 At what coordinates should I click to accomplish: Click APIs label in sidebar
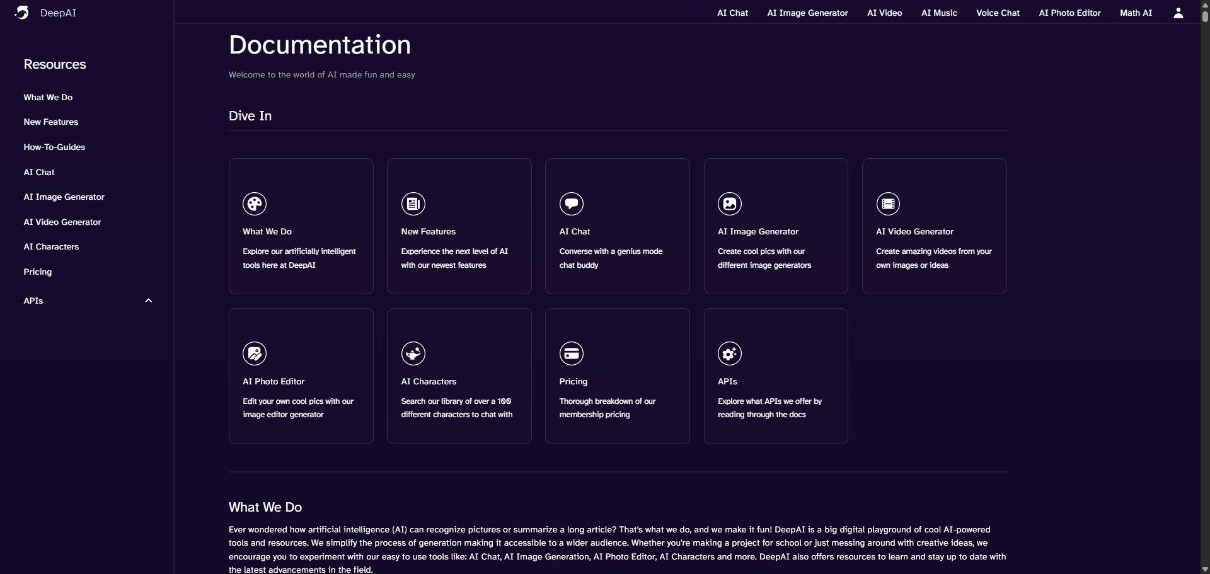(x=33, y=301)
